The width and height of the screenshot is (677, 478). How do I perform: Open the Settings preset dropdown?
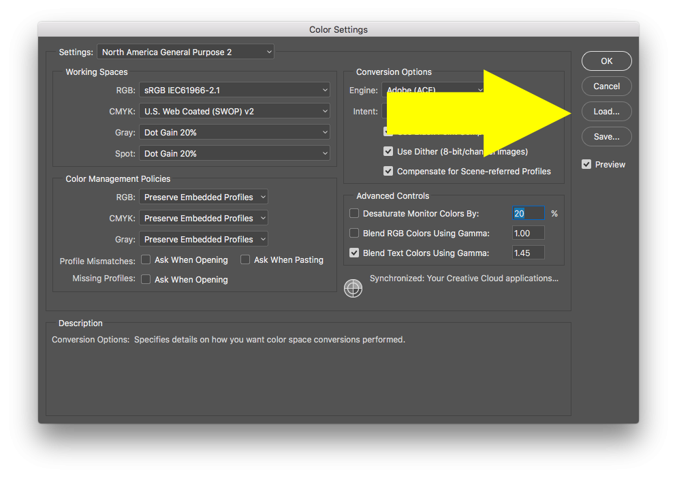tap(186, 52)
